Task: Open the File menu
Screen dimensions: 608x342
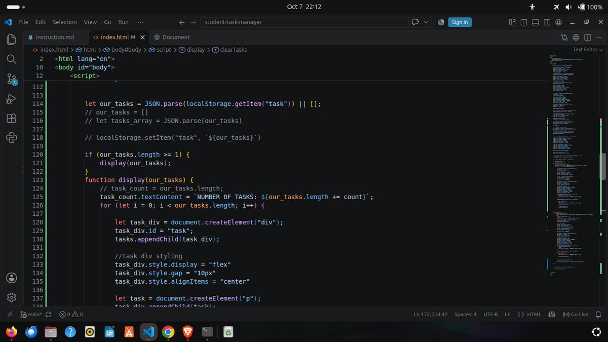Action: [23, 22]
